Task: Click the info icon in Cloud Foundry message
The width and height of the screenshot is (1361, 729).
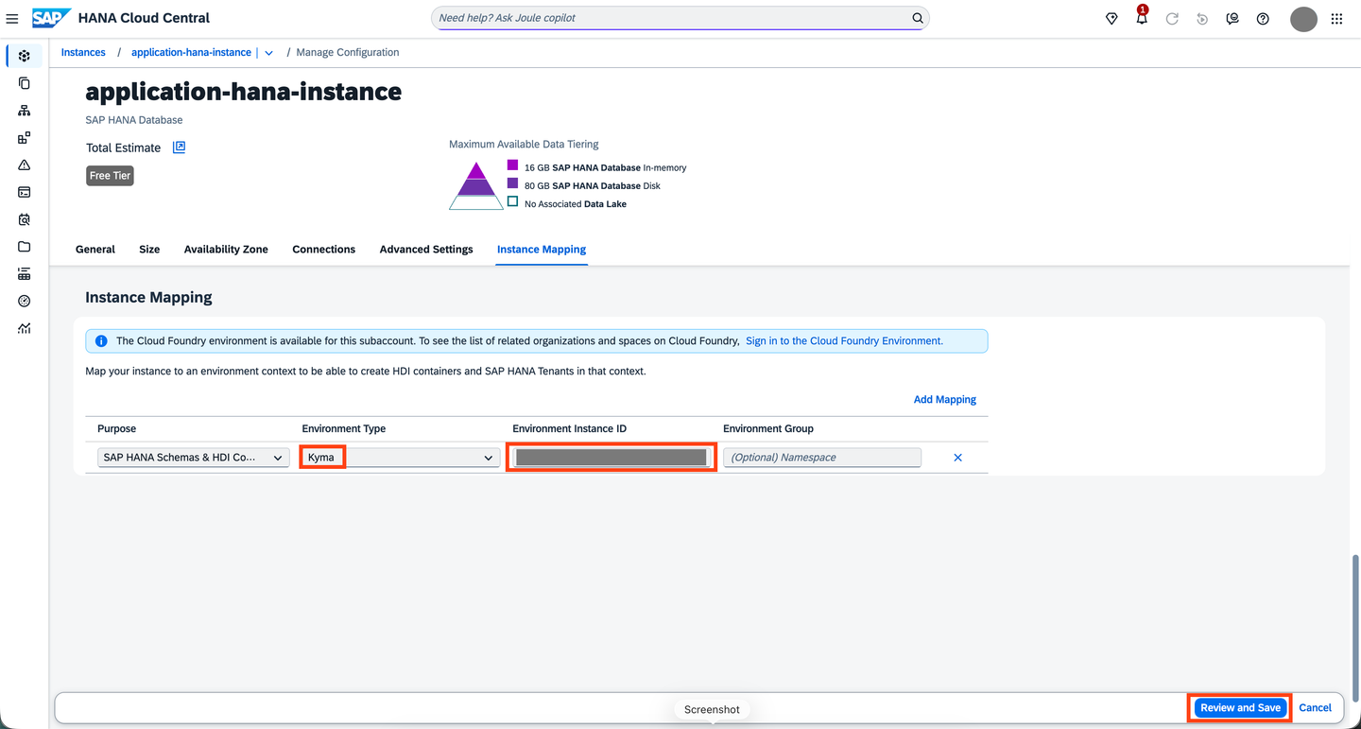Action: [101, 341]
